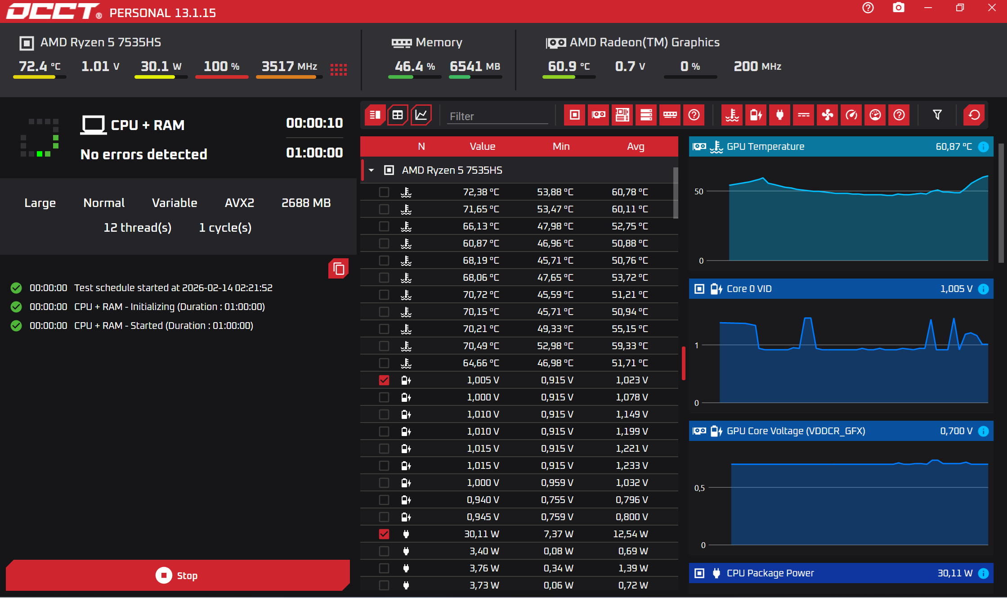Click the power plug sensor filter

(x=779, y=115)
